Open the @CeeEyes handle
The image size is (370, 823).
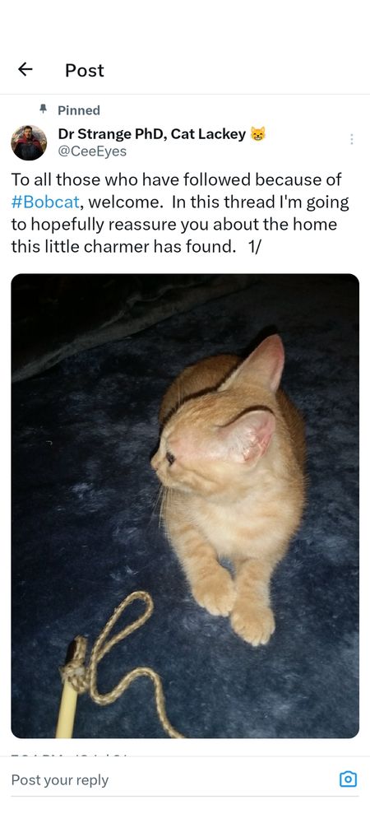click(x=92, y=151)
